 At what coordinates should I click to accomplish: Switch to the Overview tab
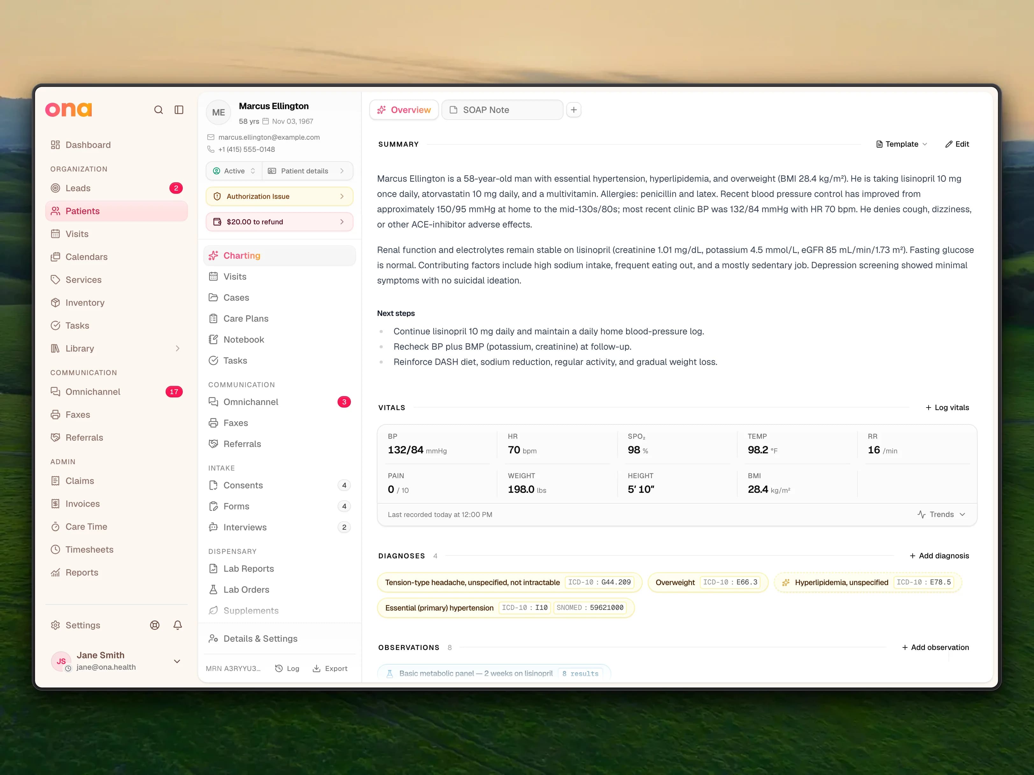tap(404, 110)
